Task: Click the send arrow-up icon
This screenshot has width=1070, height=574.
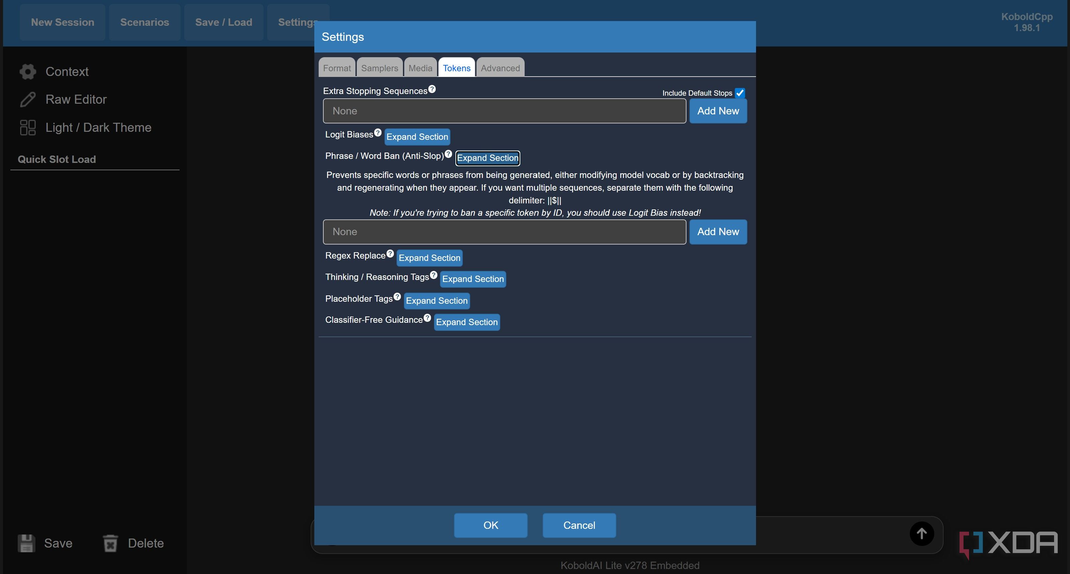Action: (922, 533)
